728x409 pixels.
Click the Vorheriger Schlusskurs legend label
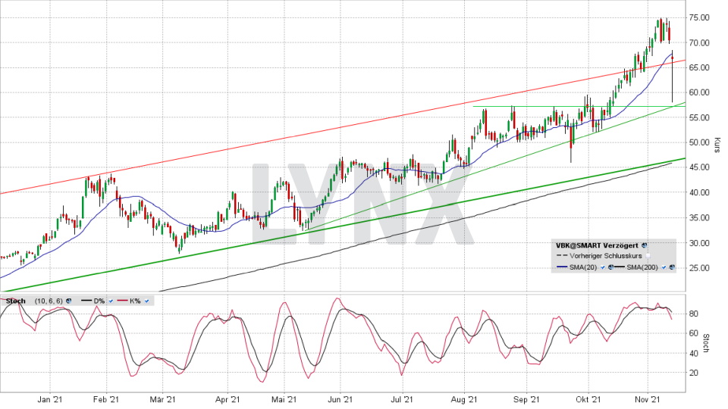tap(606, 256)
